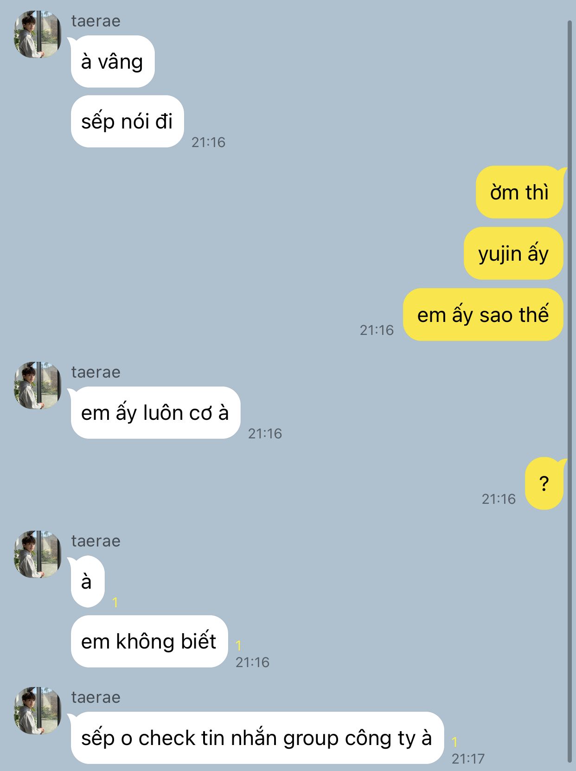
Task: Tap the 'em ấy luôn cơ à' message
Action: click(155, 412)
